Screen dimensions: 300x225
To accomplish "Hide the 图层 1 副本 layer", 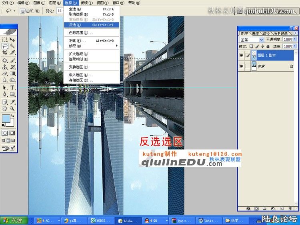I will (241, 56).
